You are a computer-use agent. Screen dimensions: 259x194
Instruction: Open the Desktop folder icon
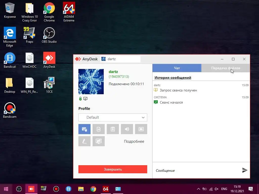10,85
